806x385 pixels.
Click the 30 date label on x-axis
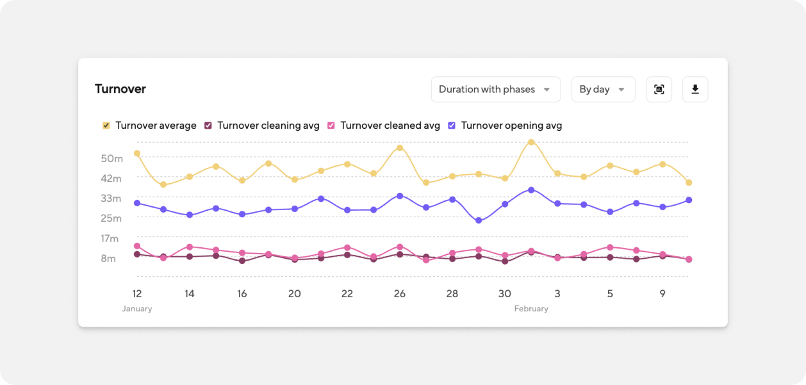[505, 294]
